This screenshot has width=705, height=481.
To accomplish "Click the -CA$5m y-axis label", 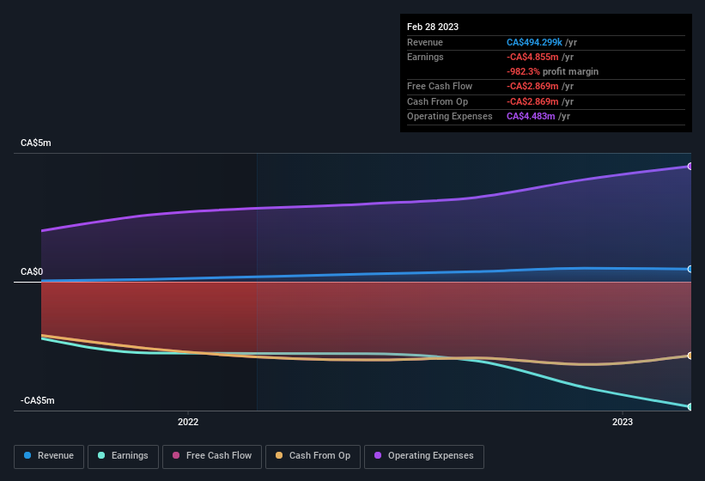I will click(x=37, y=400).
